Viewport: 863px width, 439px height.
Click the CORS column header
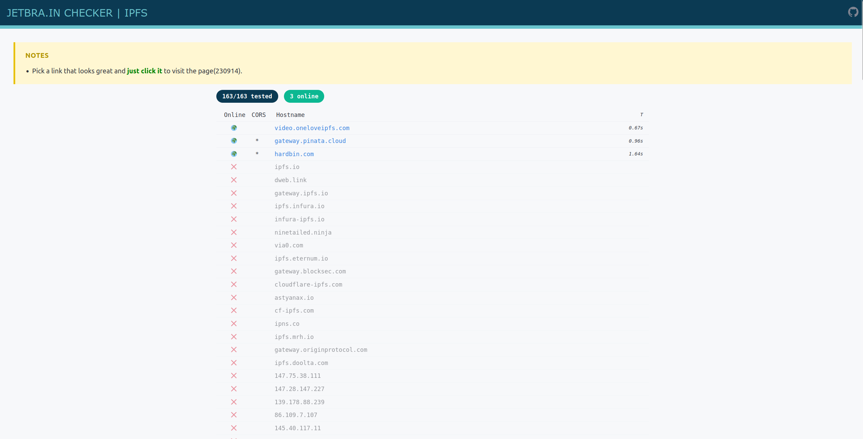point(259,115)
